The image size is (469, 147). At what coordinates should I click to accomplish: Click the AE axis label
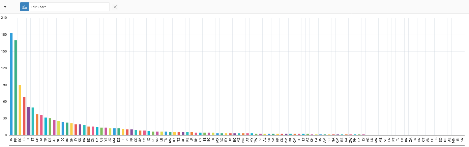coord(449,139)
